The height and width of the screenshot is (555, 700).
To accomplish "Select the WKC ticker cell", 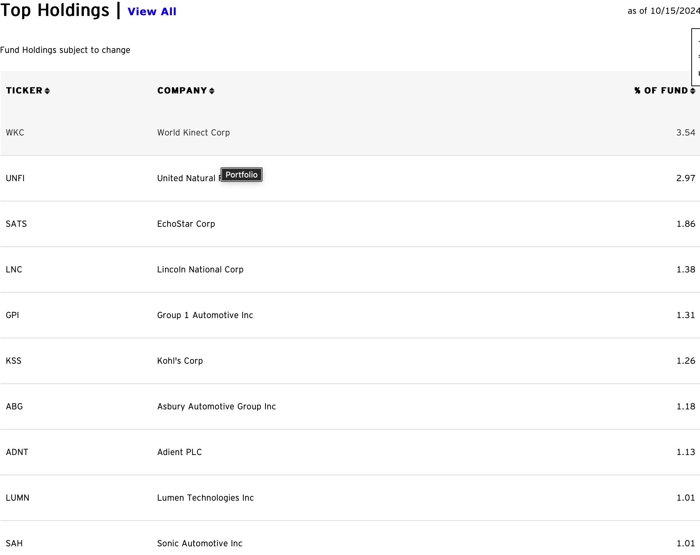I will tap(15, 133).
